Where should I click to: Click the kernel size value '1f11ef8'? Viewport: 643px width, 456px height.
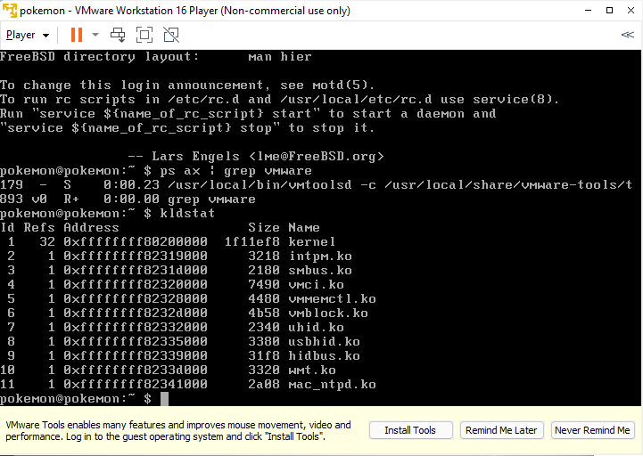click(x=252, y=241)
